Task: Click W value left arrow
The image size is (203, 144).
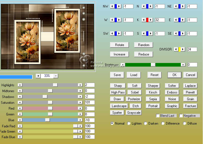Action: click(x=112, y=20)
